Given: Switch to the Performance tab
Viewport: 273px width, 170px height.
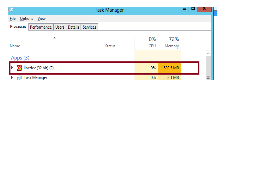Looking at the screenshot, I should (41, 27).
